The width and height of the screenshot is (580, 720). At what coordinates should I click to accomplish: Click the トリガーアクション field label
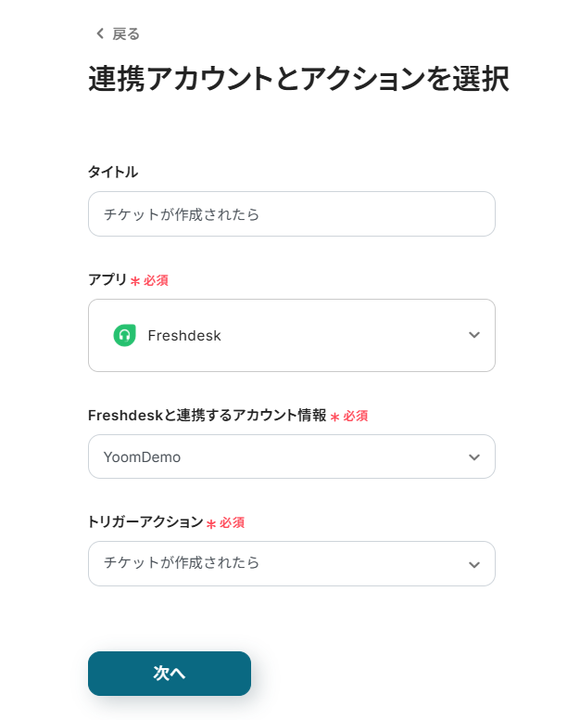pos(145,522)
